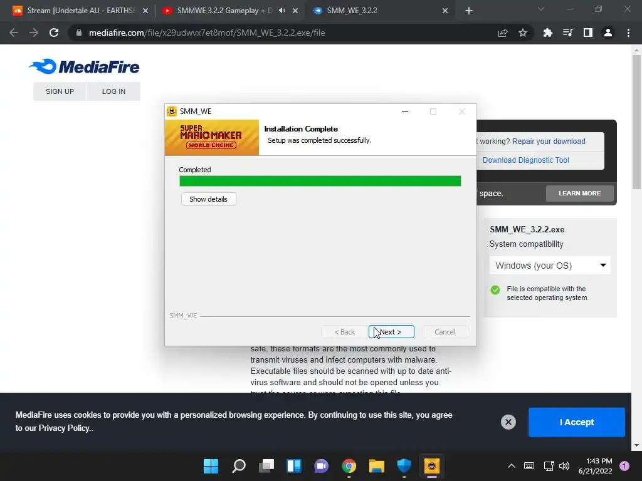Dismiss the cookie banner with X
Screen dimensions: 642x481
tap(508, 422)
